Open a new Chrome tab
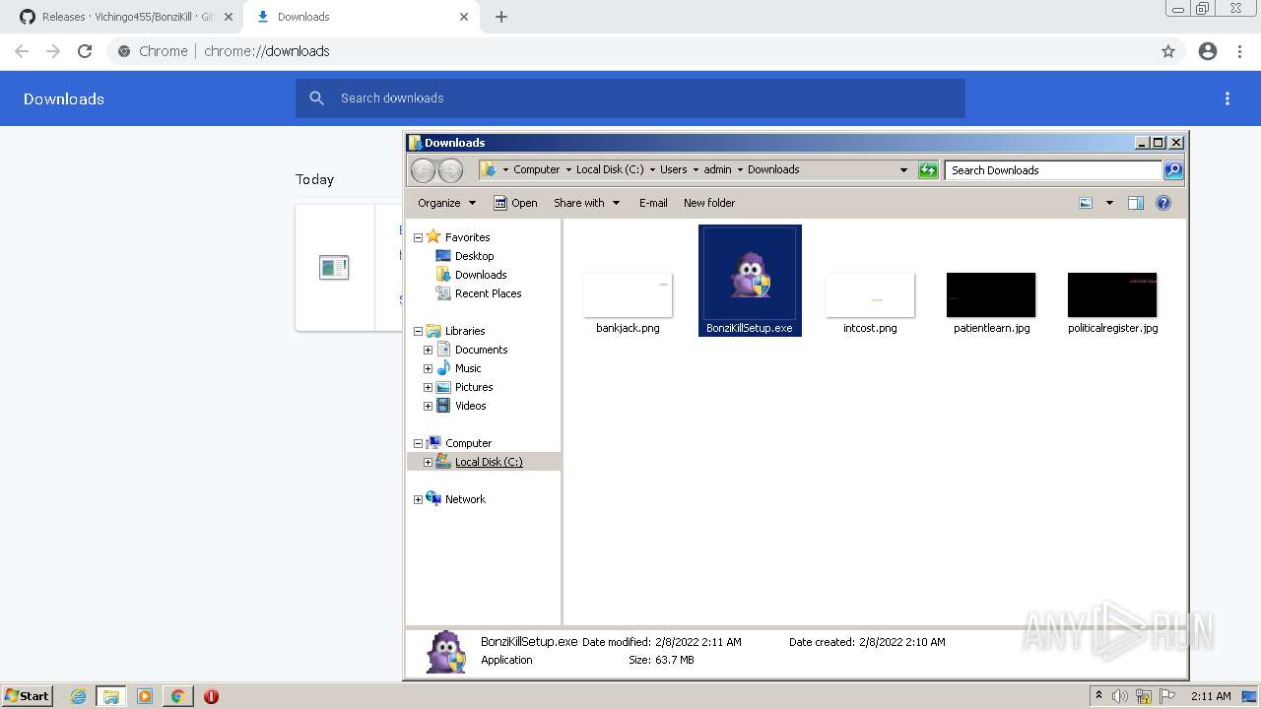 click(501, 17)
